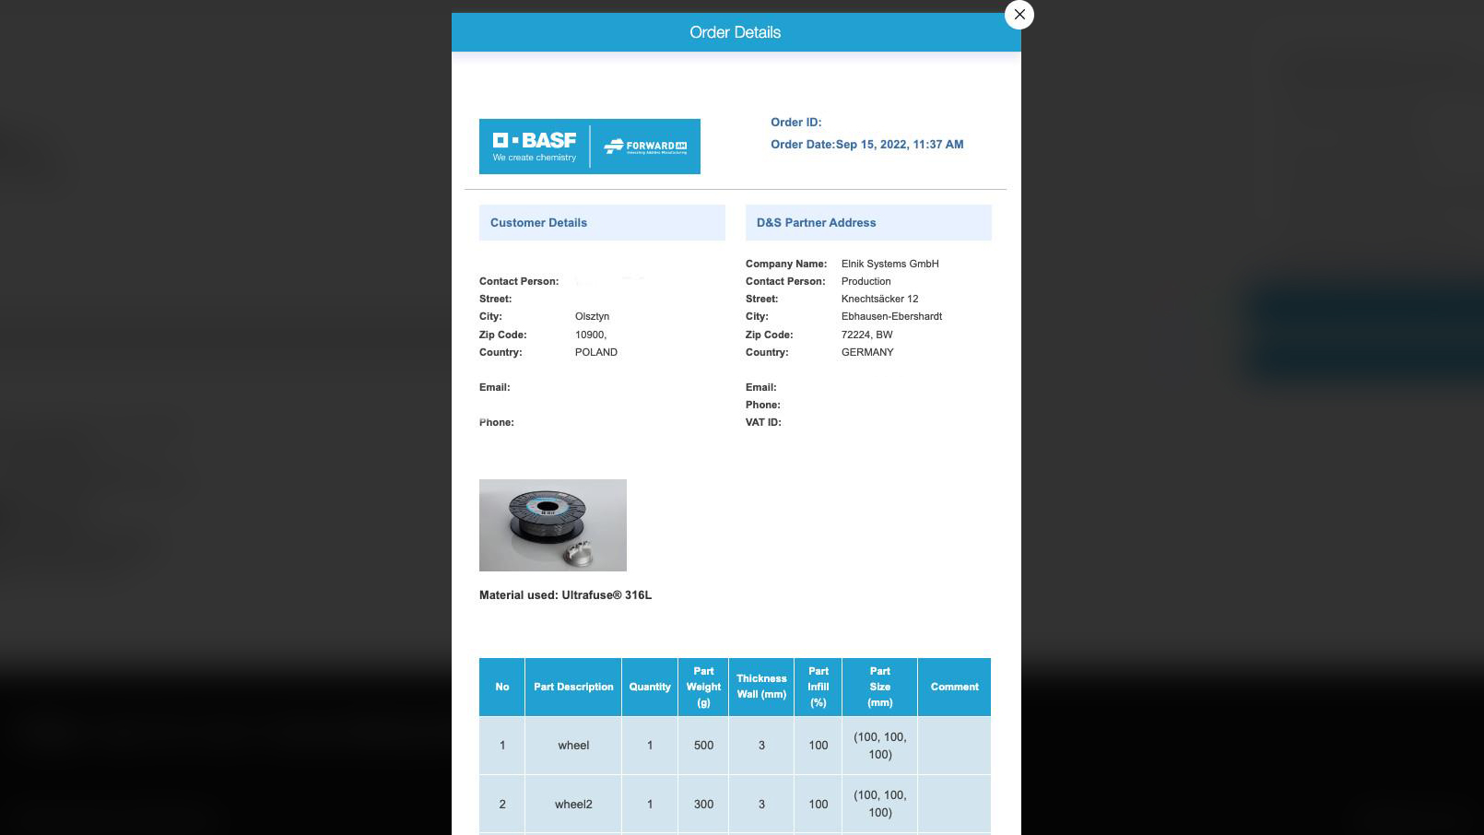Click the Order Details title bar
The width and height of the screenshot is (1484, 835).
[x=735, y=32]
